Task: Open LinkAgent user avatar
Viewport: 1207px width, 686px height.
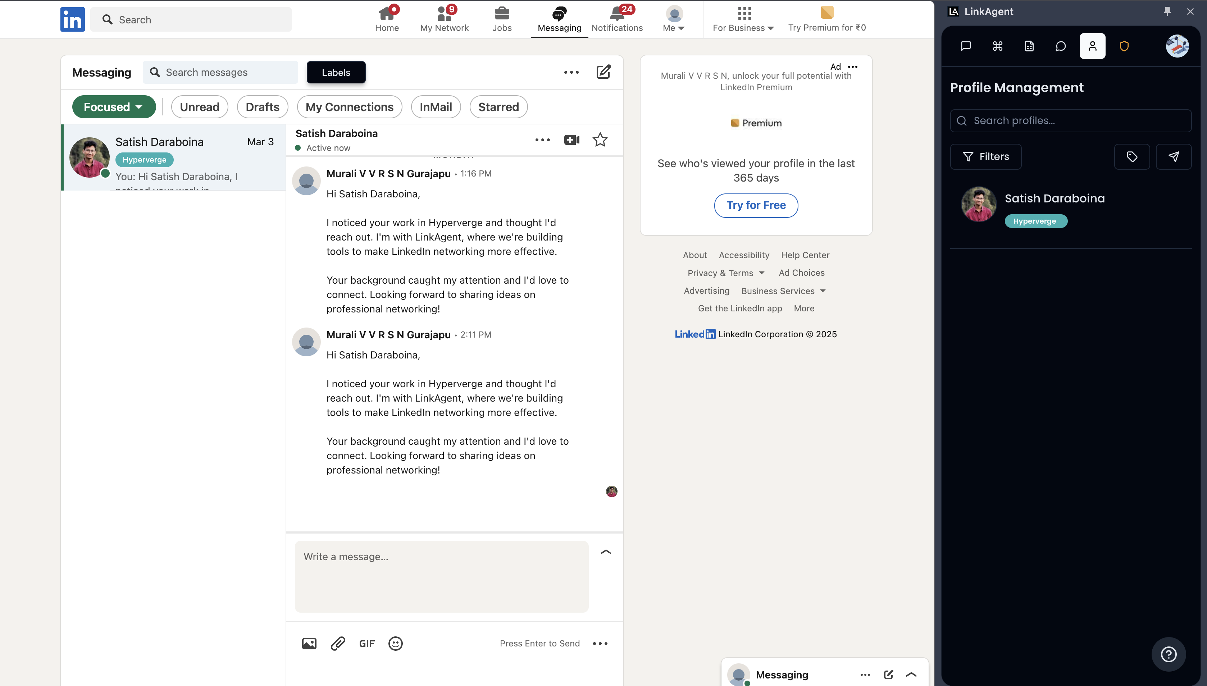Action: (1177, 46)
